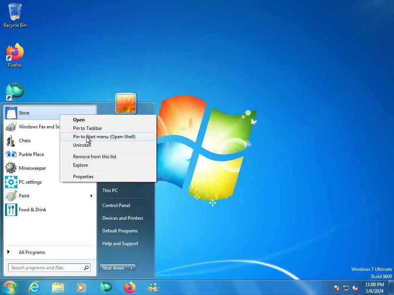394x295 pixels.
Task: Expand the Paint submenu arrow
Action: 92,196
